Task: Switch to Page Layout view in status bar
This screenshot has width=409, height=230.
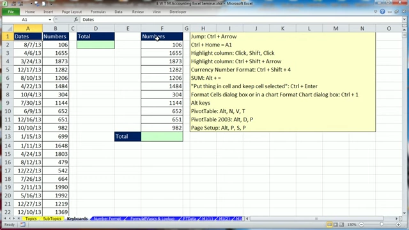Action: click(336, 224)
